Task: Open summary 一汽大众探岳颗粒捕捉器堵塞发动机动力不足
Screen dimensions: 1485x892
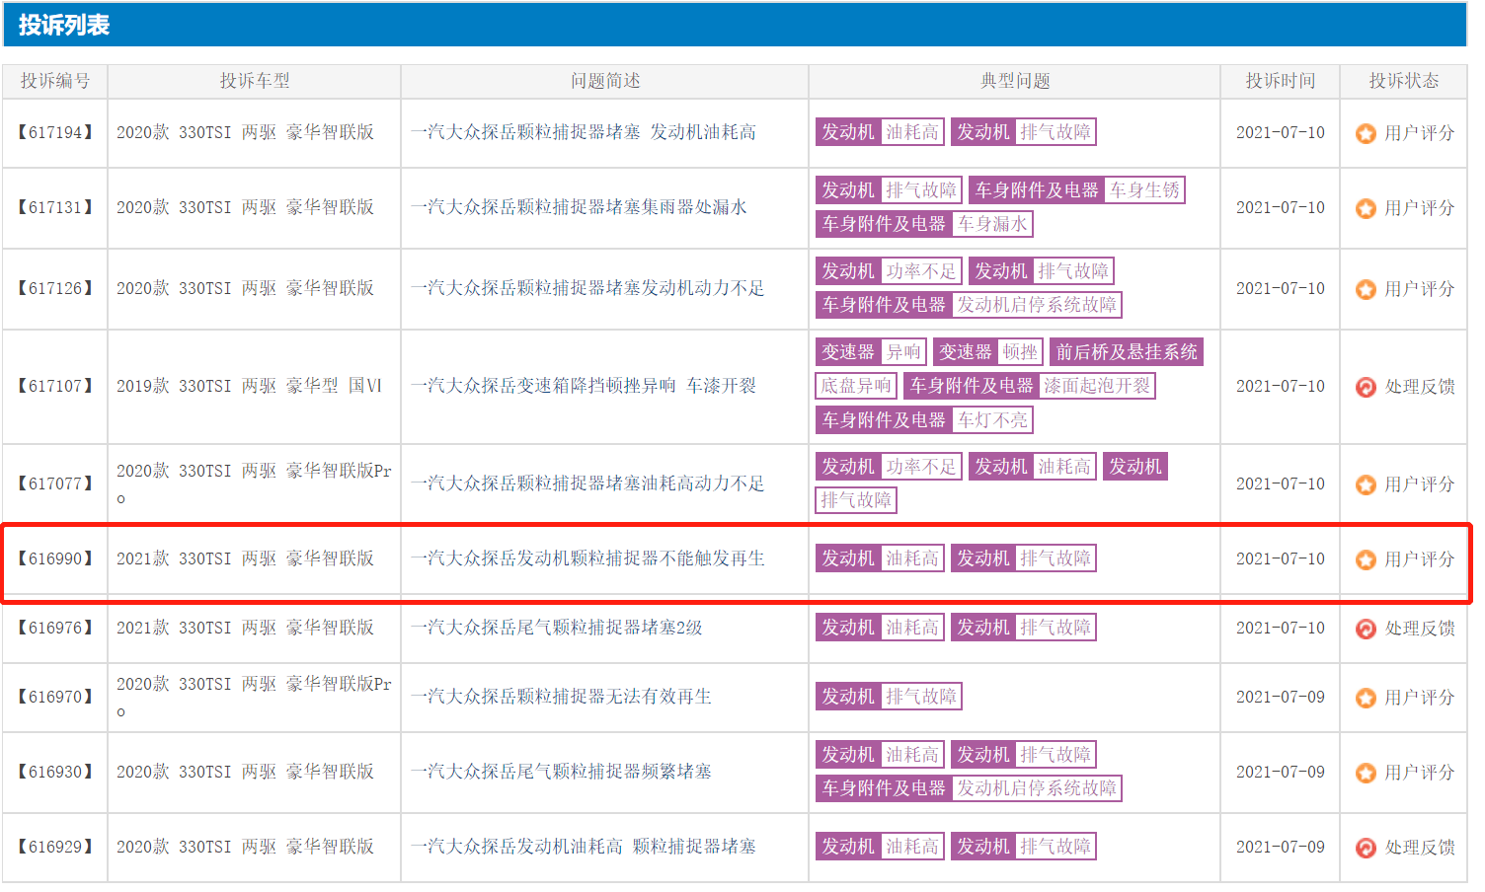Action: click(587, 288)
